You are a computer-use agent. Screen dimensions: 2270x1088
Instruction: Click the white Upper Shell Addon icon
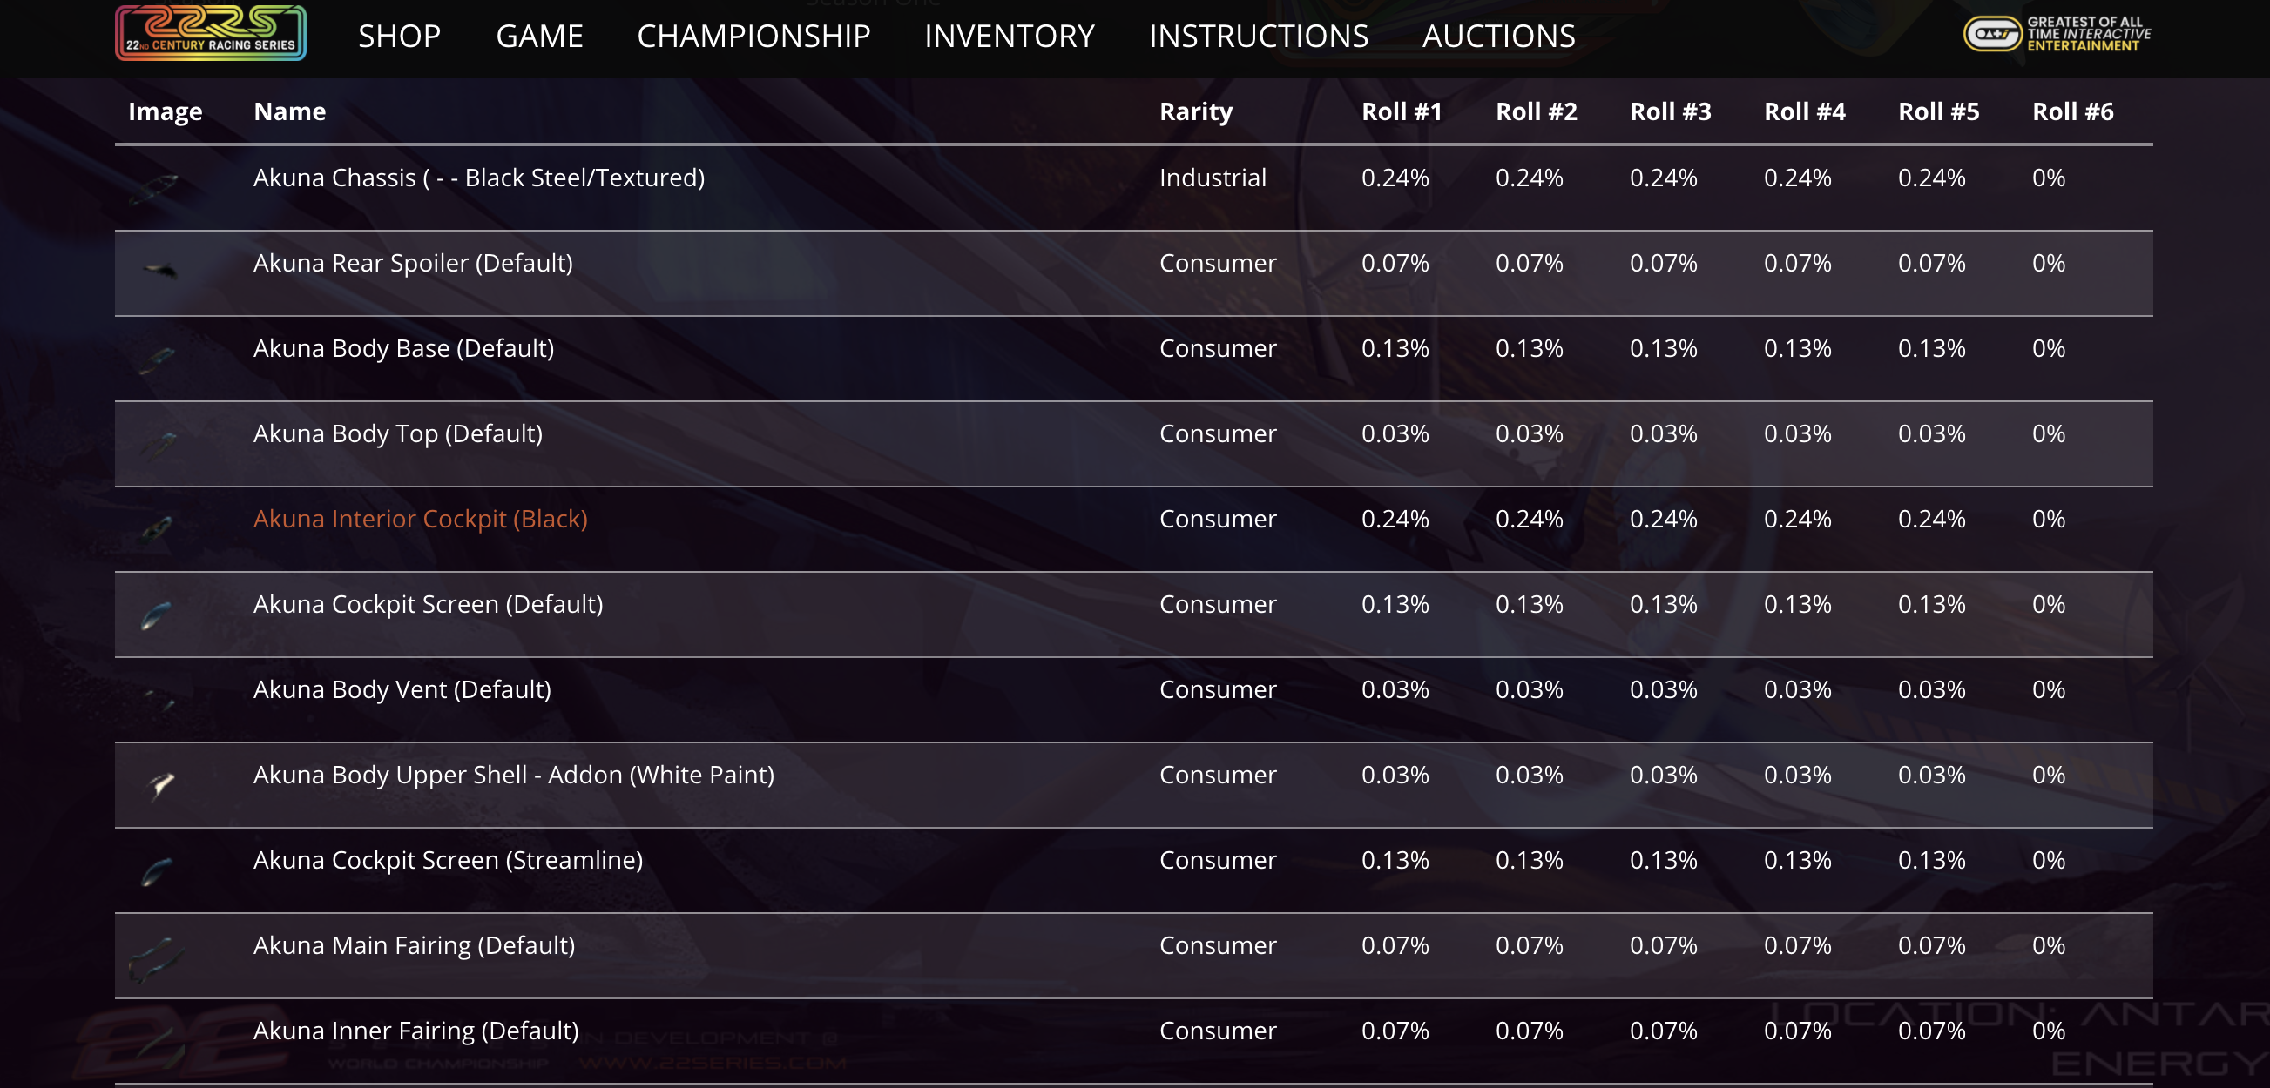point(160,782)
